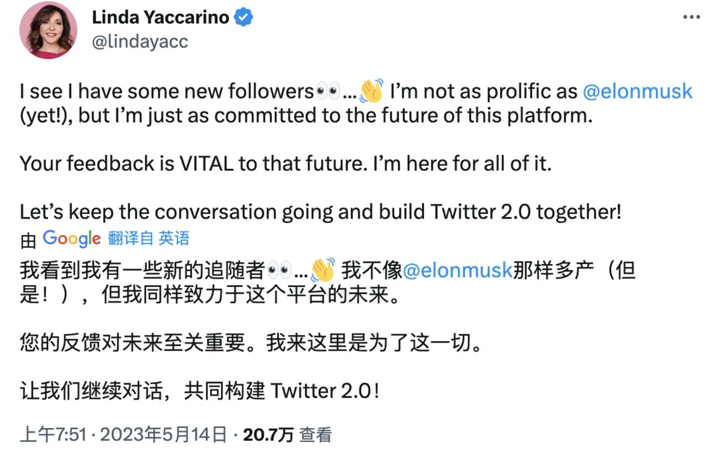Click the eyes emoji in English tweet

[x=327, y=91]
